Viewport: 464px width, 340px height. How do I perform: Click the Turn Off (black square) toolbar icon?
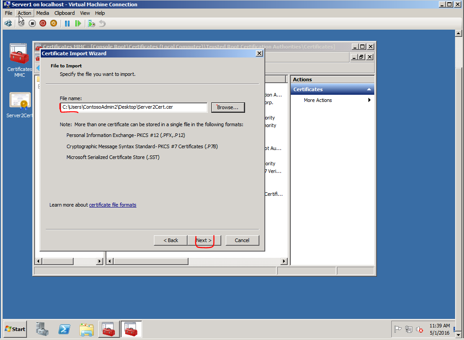click(32, 23)
